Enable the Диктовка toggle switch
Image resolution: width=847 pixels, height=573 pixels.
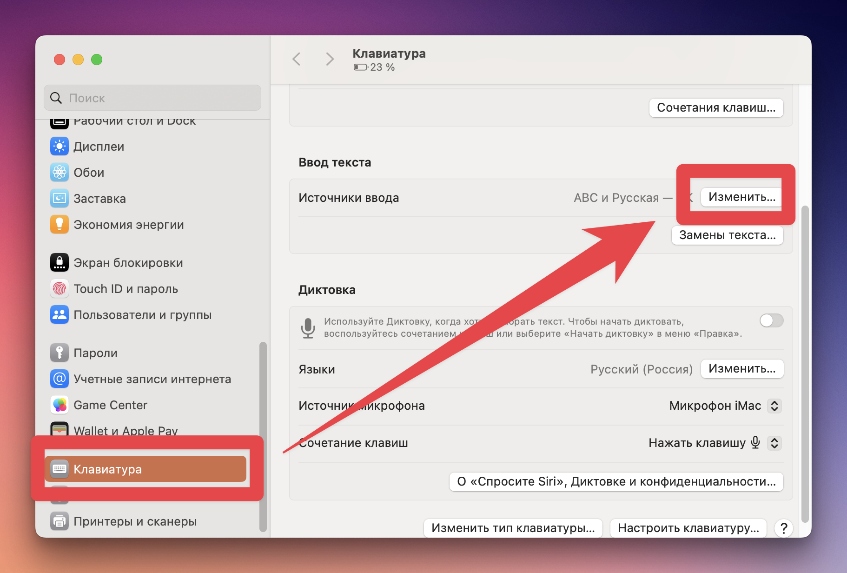[x=772, y=320]
